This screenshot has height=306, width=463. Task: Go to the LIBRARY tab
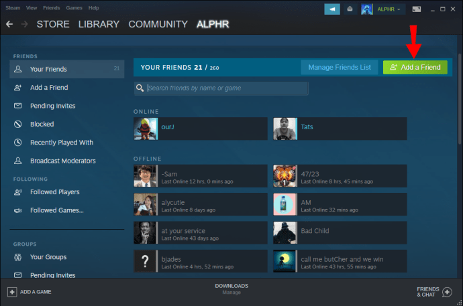click(x=99, y=24)
